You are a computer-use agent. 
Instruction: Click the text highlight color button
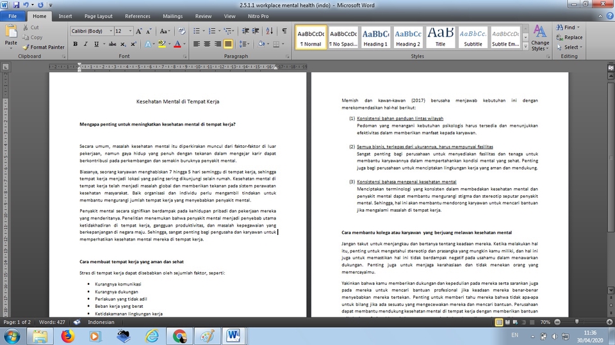click(x=161, y=44)
